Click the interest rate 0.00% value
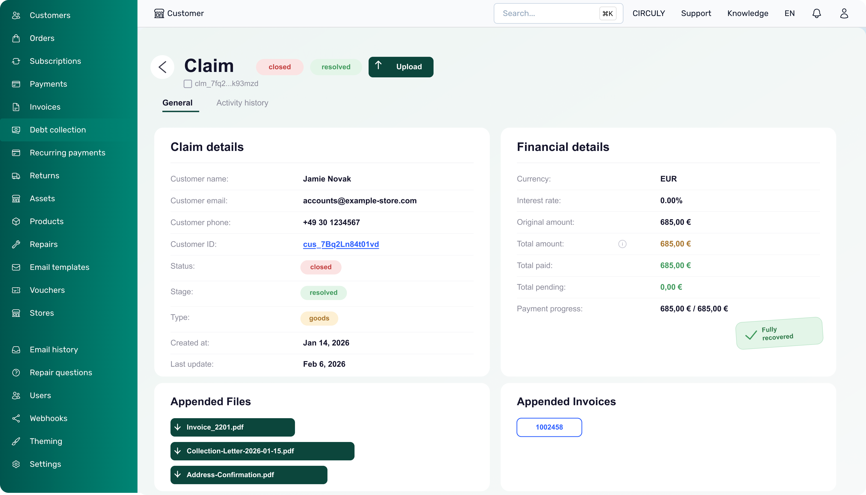 [671, 201]
